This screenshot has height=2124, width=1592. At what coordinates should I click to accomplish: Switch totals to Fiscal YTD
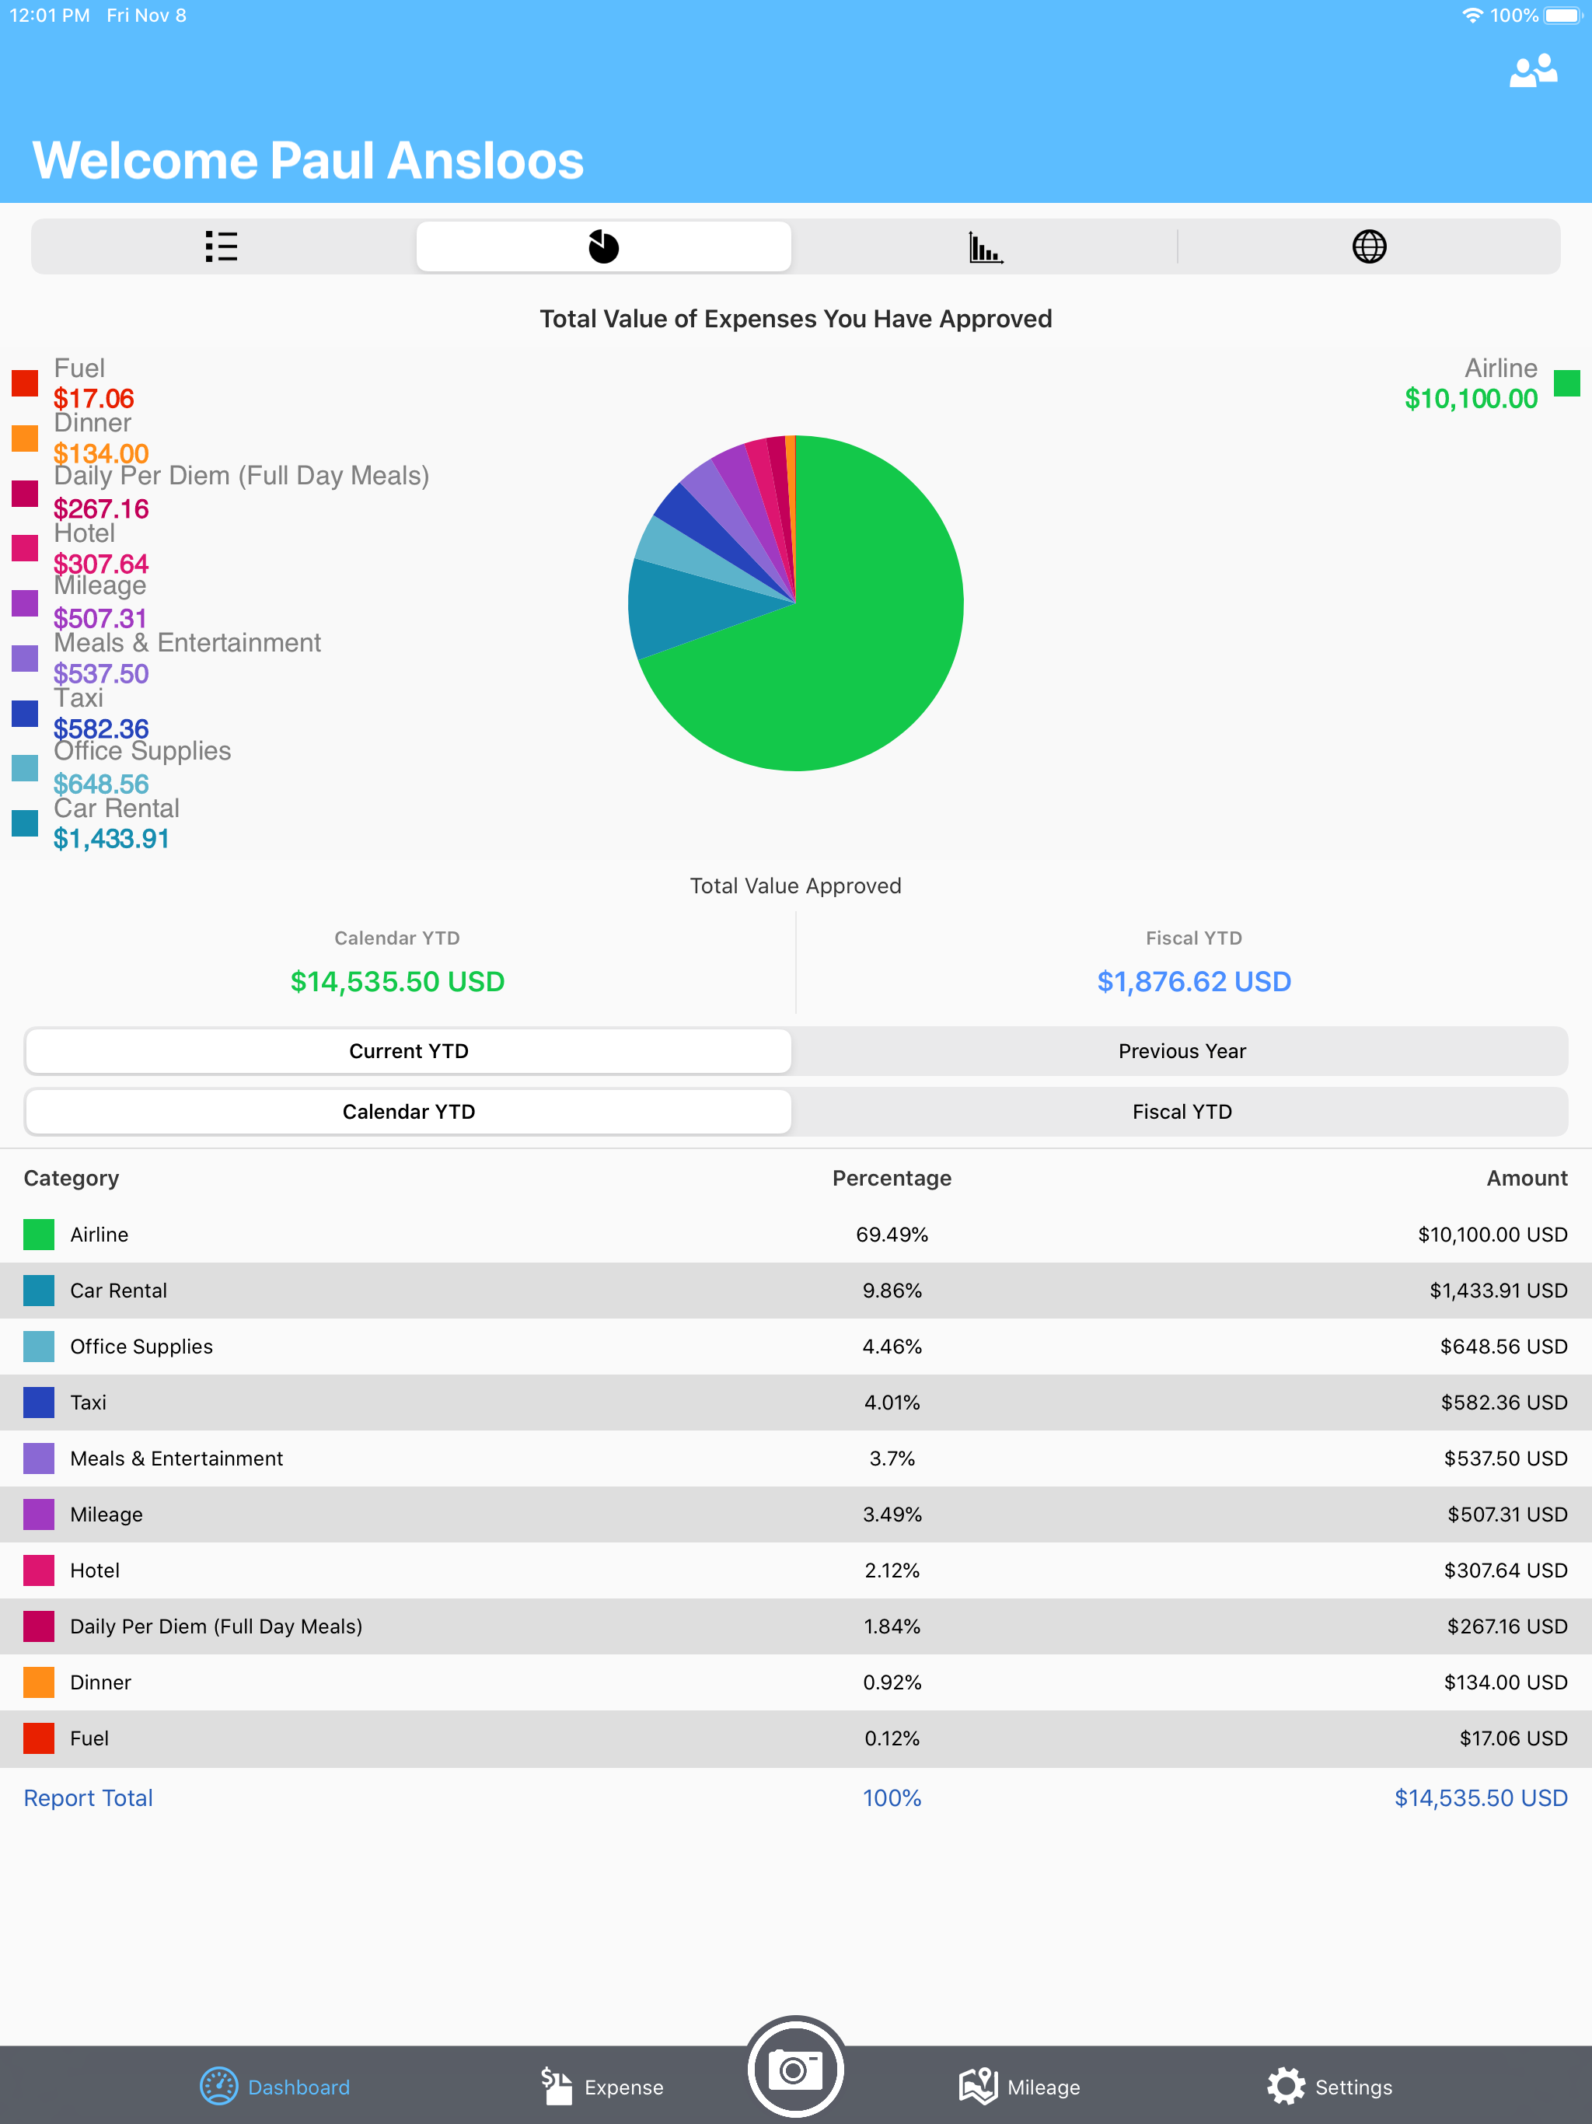(x=1181, y=1111)
